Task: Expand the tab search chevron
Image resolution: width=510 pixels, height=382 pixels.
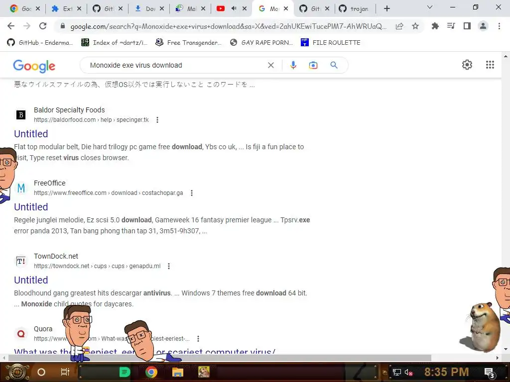Action: 430,7
